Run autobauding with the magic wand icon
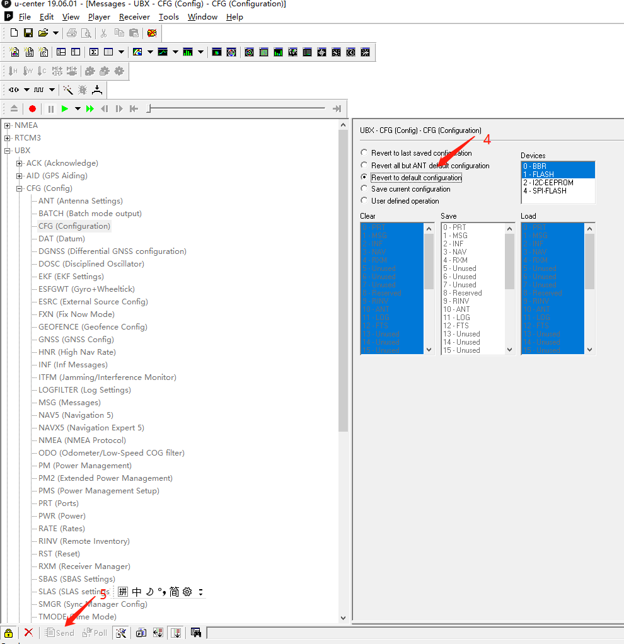Screen dimensions: 624x644 click(x=68, y=89)
